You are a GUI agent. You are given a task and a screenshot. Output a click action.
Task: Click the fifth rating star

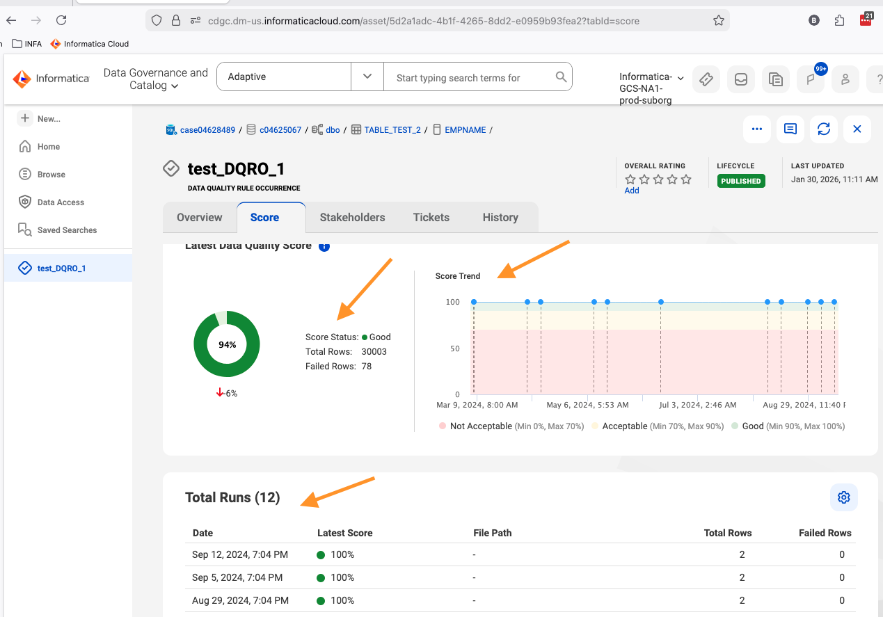pos(686,179)
